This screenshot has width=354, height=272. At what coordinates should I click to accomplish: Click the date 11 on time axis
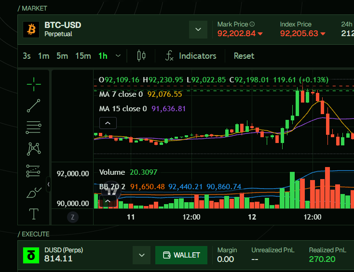pyautogui.click(x=131, y=217)
